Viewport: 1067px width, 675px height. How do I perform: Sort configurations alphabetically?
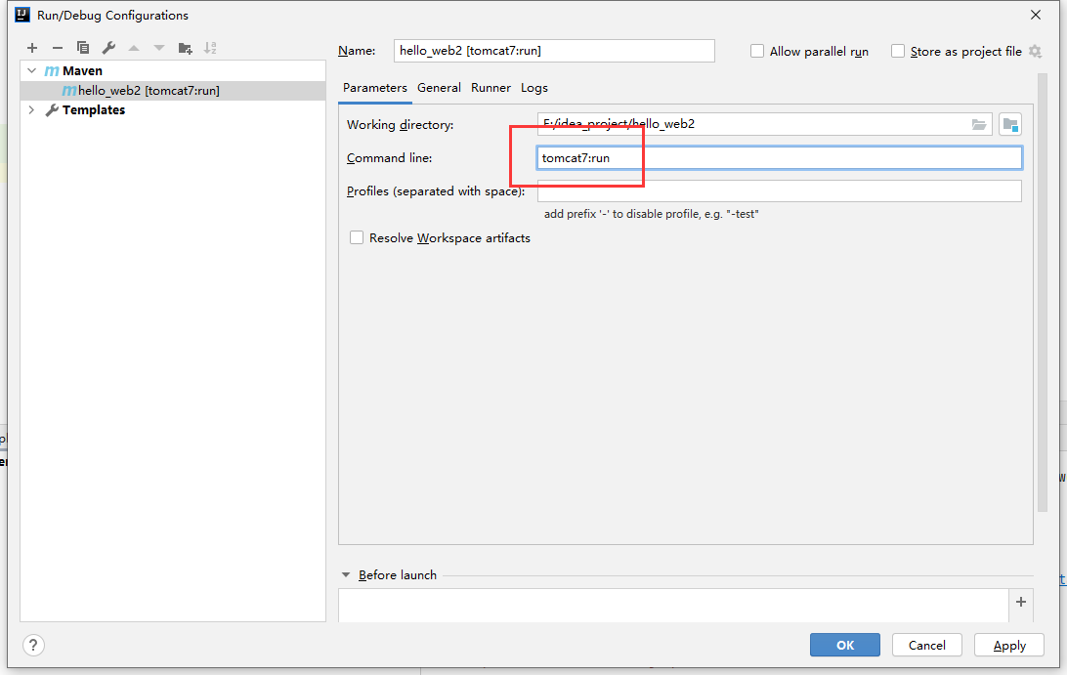(210, 48)
